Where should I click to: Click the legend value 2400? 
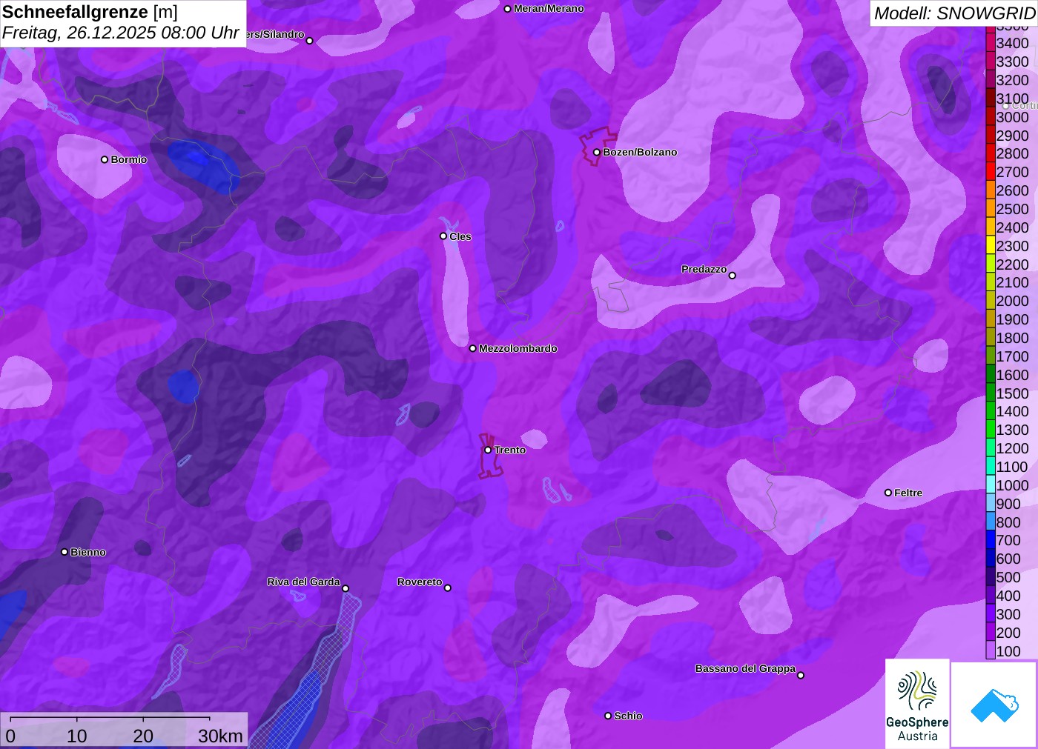[1013, 227]
